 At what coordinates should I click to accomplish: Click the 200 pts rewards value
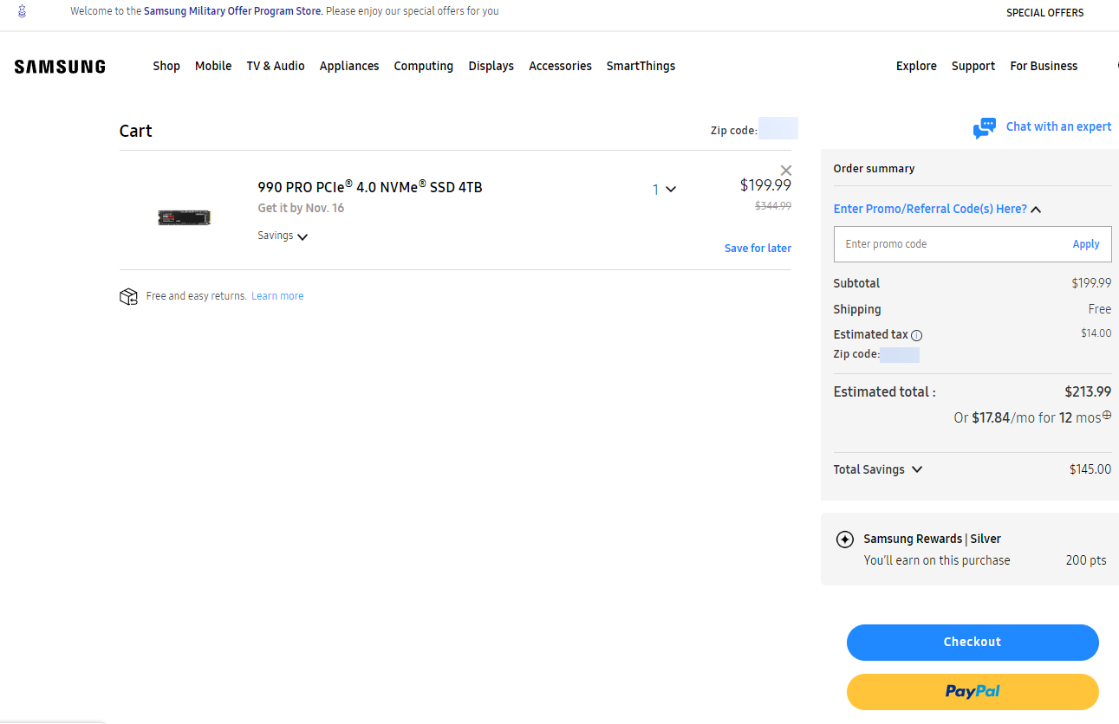click(1086, 560)
